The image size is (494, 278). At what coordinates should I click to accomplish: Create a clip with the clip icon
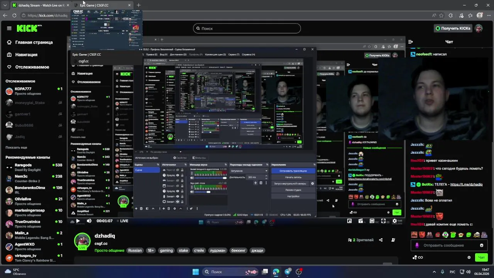pyautogui.click(x=360, y=221)
